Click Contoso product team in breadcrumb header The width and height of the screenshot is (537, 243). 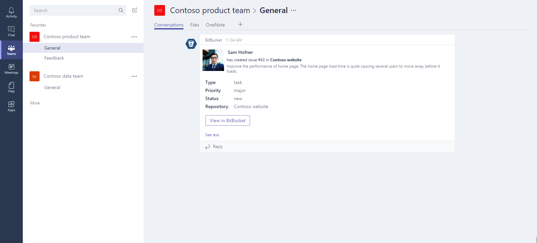click(210, 10)
